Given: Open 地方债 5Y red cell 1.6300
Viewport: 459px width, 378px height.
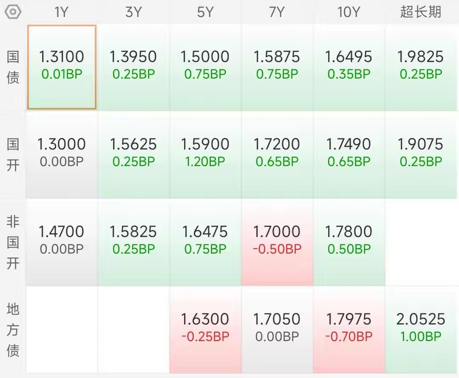Looking at the screenshot, I should [205, 330].
